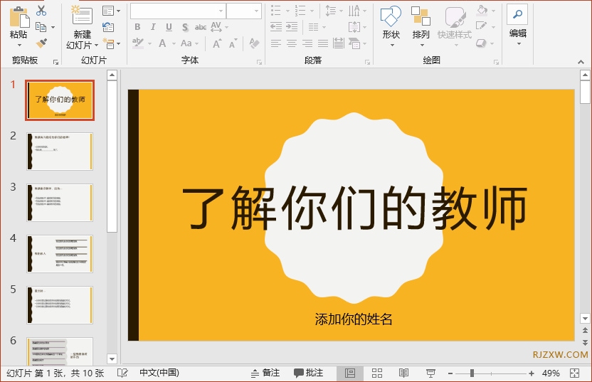Image resolution: width=592 pixels, height=382 pixels.
Task: Click the text highlight ab icon
Action: coord(138,43)
